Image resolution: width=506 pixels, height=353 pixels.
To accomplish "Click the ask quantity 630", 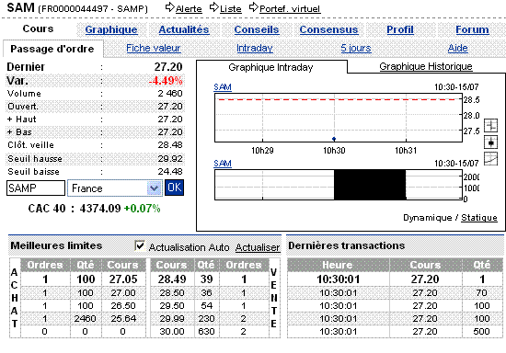I will point(206,332).
